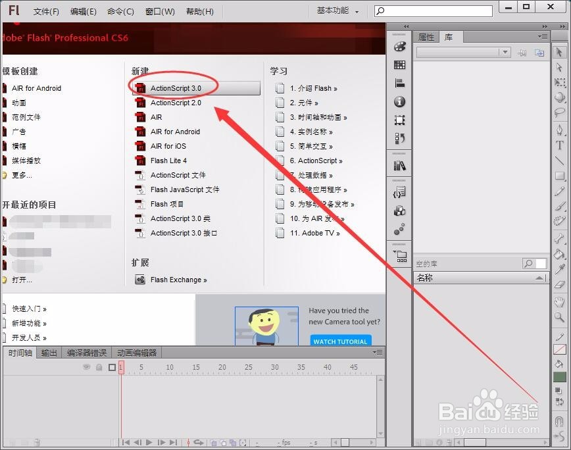This screenshot has width=571, height=450.
Task: Switch to the 属性 tab
Action: pos(426,37)
